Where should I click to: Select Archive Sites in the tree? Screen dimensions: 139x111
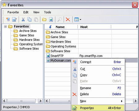[28, 31]
